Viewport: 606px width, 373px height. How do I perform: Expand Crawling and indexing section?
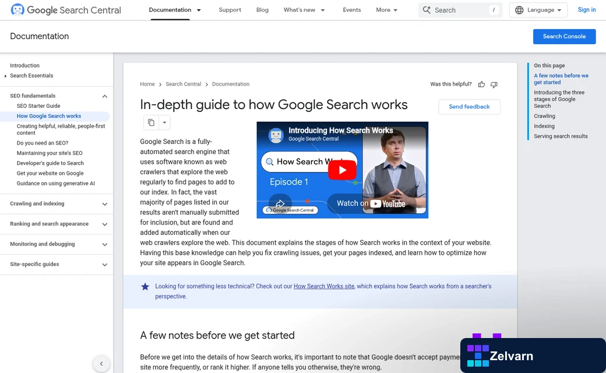pos(104,204)
